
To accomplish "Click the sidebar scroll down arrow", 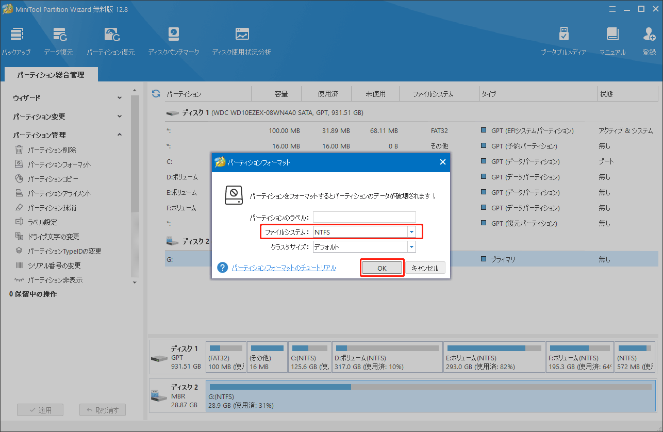I will [135, 283].
